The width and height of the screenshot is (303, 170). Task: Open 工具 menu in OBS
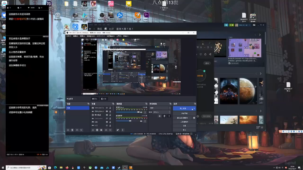(119, 36)
